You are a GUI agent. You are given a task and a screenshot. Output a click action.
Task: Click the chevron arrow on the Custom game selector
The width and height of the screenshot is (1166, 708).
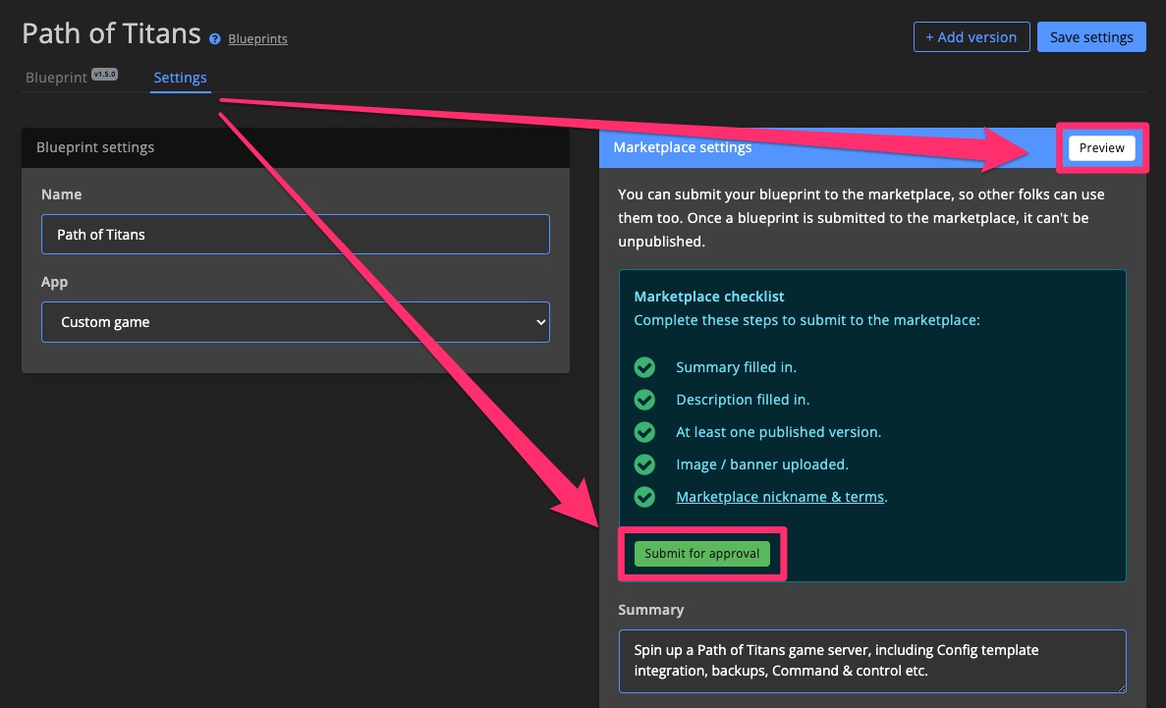pyautogui.click(x=540, y=322)
